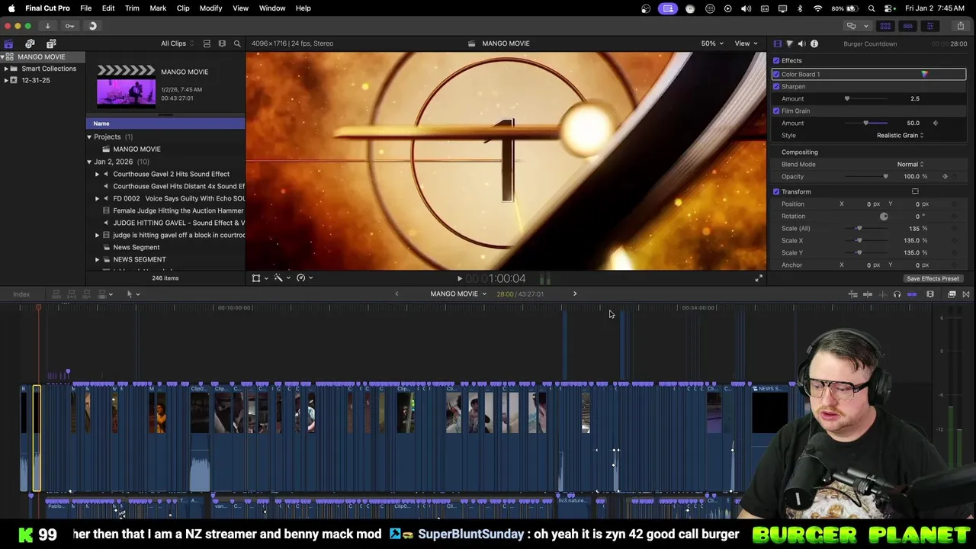Viewport: 976px width, 549px height.
Task: Toggle audio skimming headphone icon in timeline
Action: pos(897,294)
